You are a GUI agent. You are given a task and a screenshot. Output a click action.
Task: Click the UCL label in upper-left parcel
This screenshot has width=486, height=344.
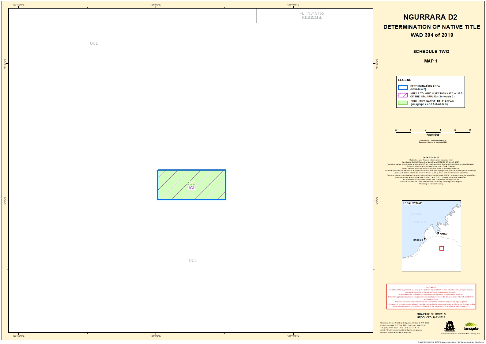coord(94,43)
